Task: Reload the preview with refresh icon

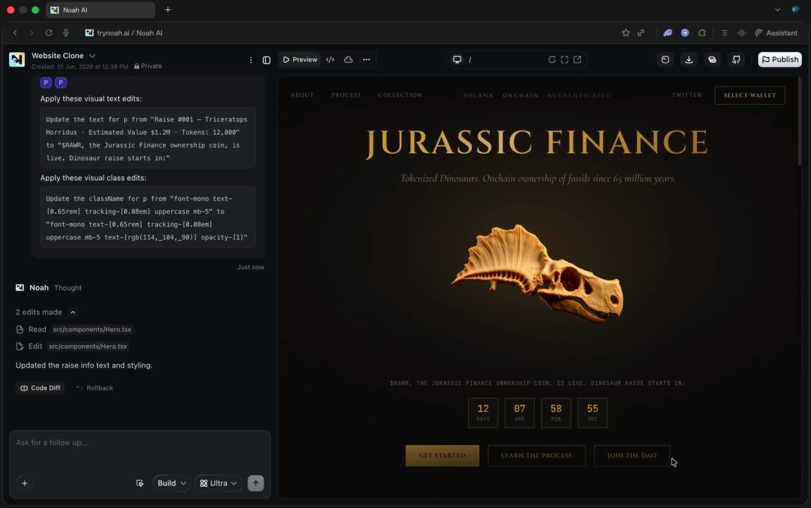Action: pyautogui.click(x=552, y=59)
